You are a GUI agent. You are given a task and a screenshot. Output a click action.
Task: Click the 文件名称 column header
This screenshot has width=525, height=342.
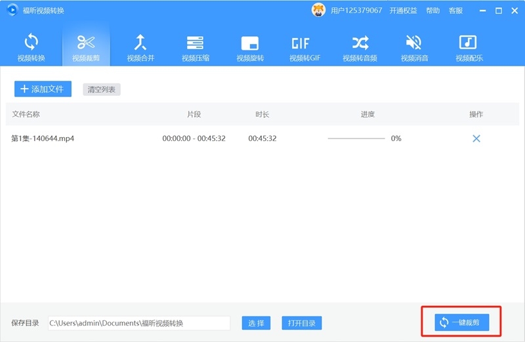(26, 114)
